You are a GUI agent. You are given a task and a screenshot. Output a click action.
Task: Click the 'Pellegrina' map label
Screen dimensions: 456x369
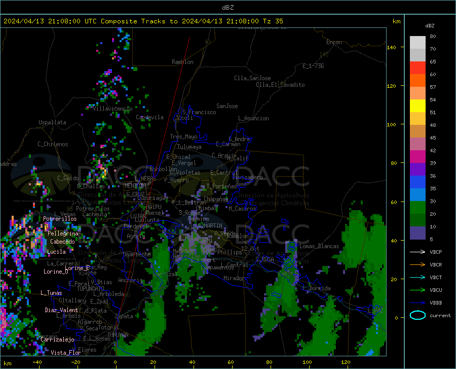(63, 233)
